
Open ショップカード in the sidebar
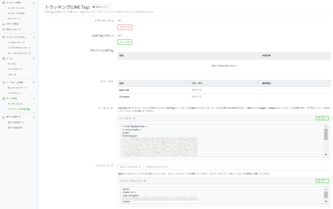pos(15,69)
